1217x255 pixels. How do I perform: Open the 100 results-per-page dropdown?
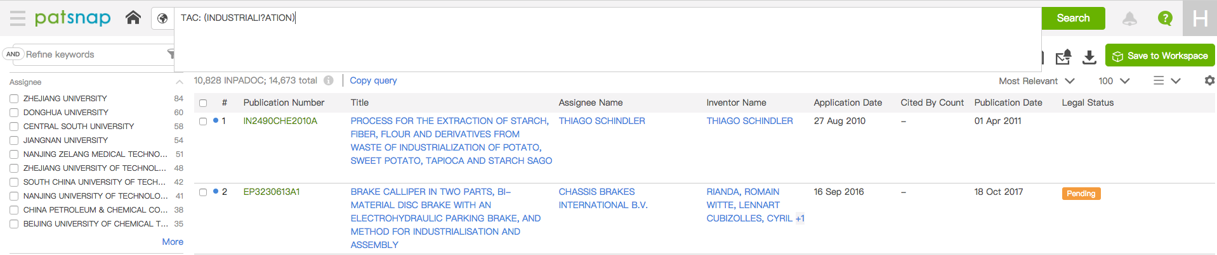[1114, 81]
